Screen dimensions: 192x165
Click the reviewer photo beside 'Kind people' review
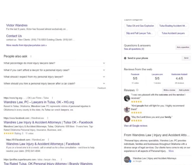[127, 109]
